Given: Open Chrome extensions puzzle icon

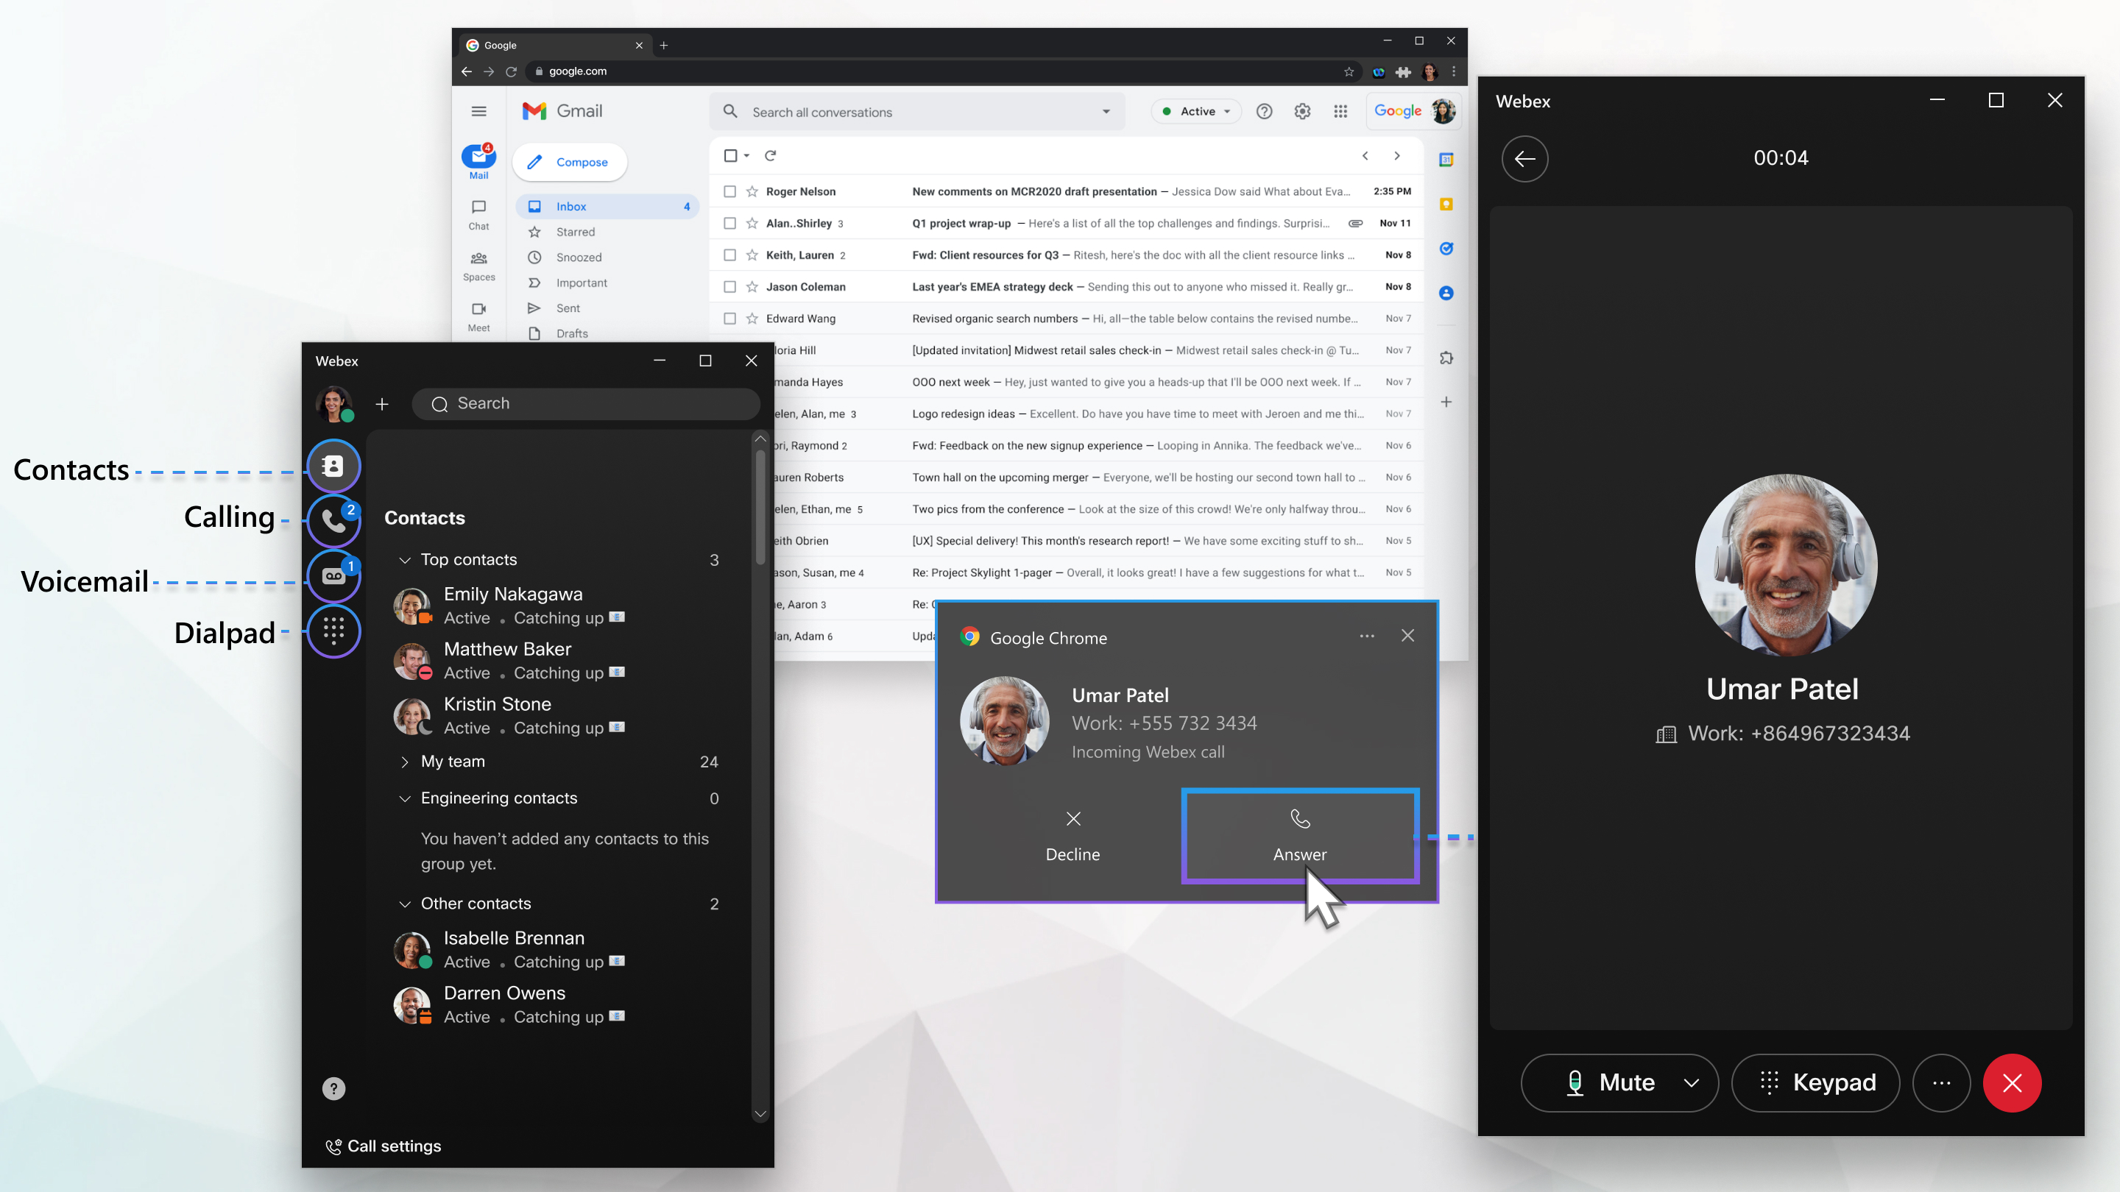Looking at the screenshot, I should (x=1403, y=72).
